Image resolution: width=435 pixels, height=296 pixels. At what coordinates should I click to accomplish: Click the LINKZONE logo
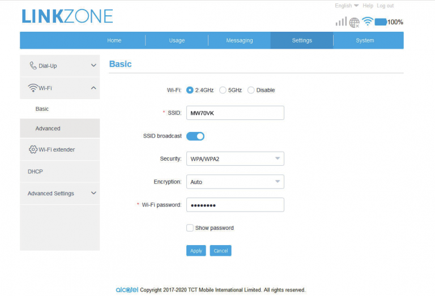coord(67,16)
